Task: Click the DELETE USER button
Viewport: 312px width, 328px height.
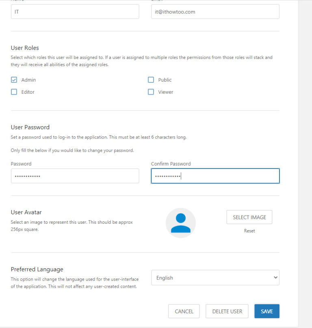Action: (227, 311)
